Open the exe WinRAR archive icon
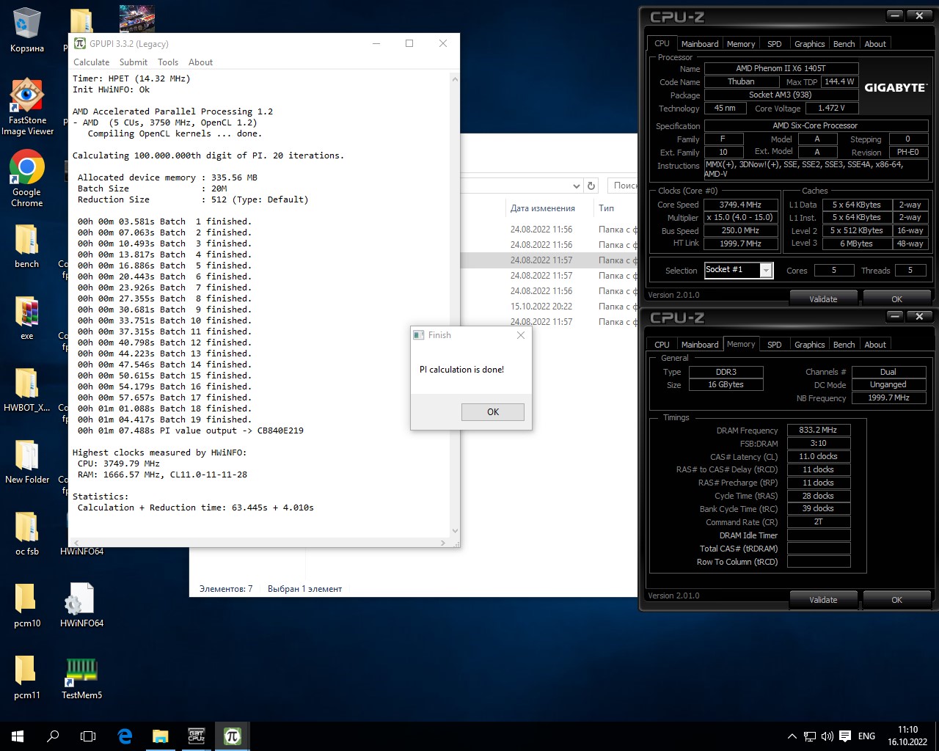The image size is (939, 751). tap(27, 318)
